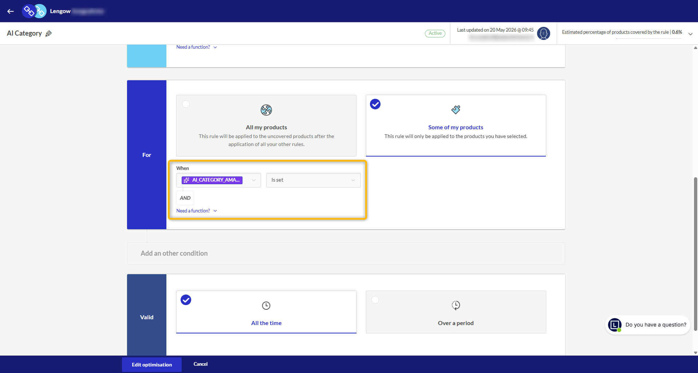Click the AI Category rule title
Screen dimensions: 698x373
point(24,33)
